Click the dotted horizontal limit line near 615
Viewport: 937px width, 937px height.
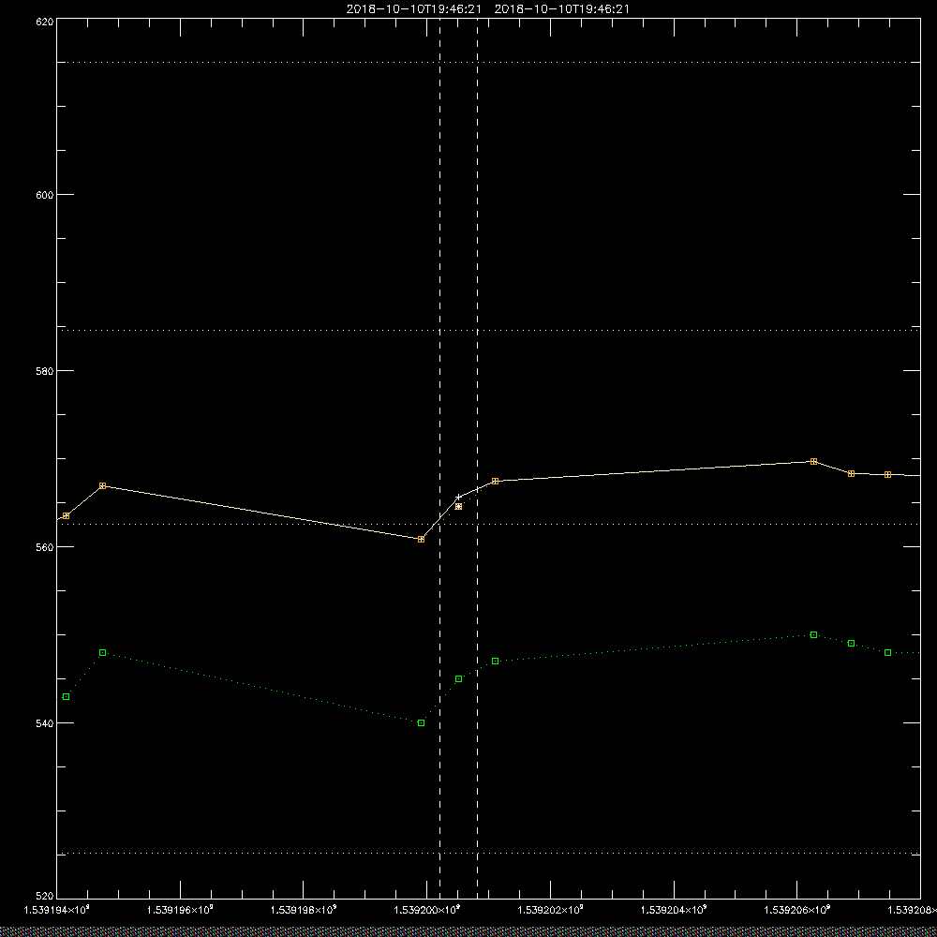pyautogui.click(x=488, y=62)
